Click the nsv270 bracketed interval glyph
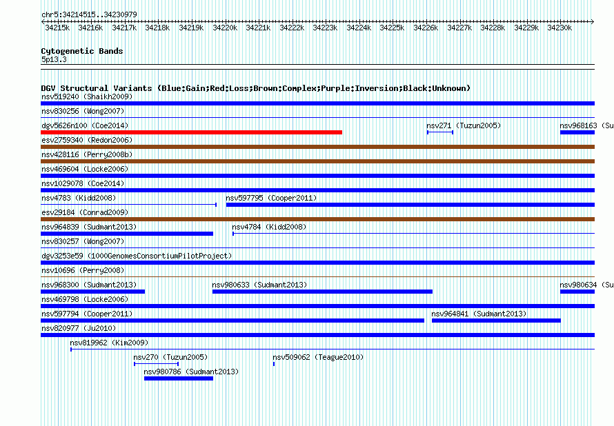The image size is (614, 426). 156,364
